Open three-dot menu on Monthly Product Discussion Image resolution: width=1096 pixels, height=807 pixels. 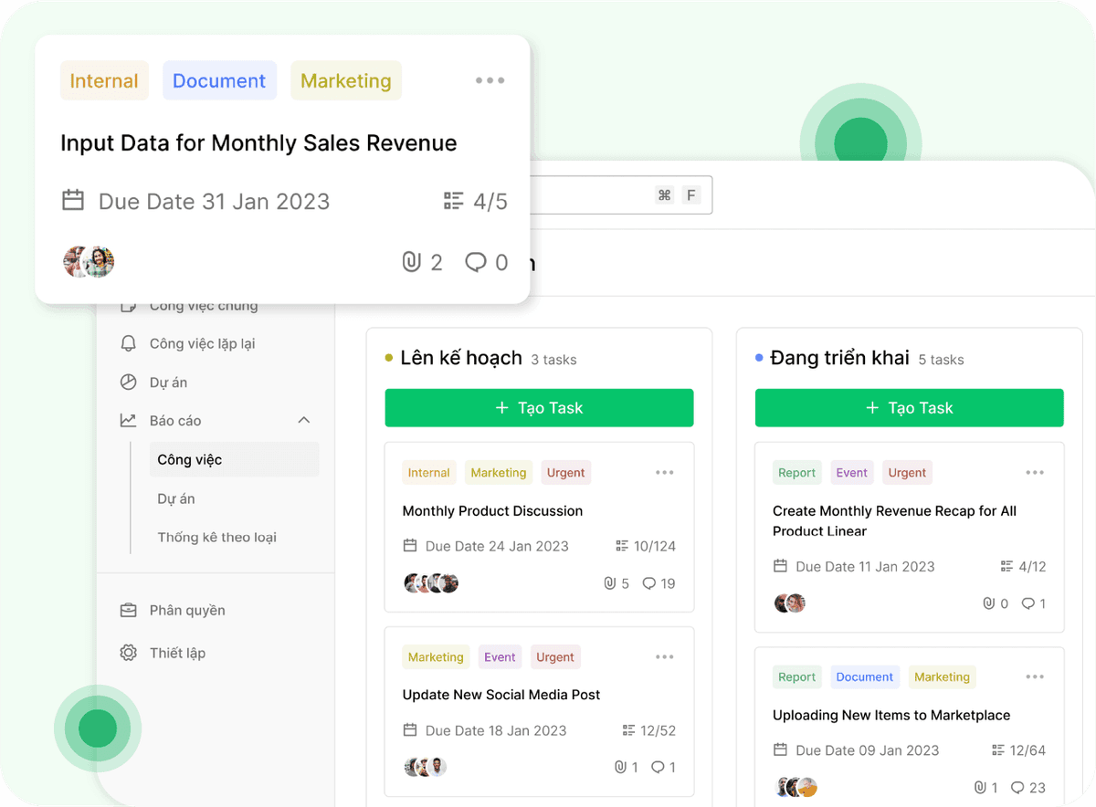[664, 473]
